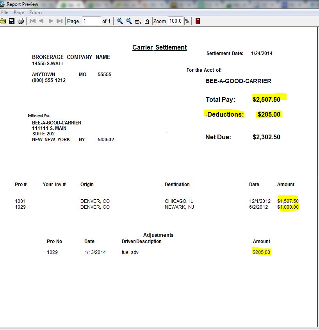319x330 pixels.
Task: Close preview with the red door icon
Action: [x=198, y=21]
